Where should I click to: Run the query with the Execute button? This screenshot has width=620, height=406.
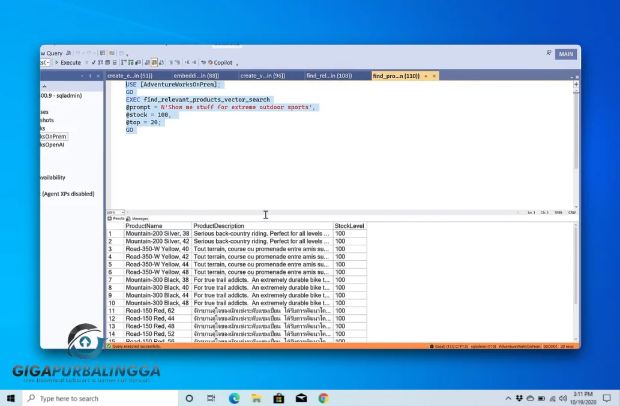68,62
